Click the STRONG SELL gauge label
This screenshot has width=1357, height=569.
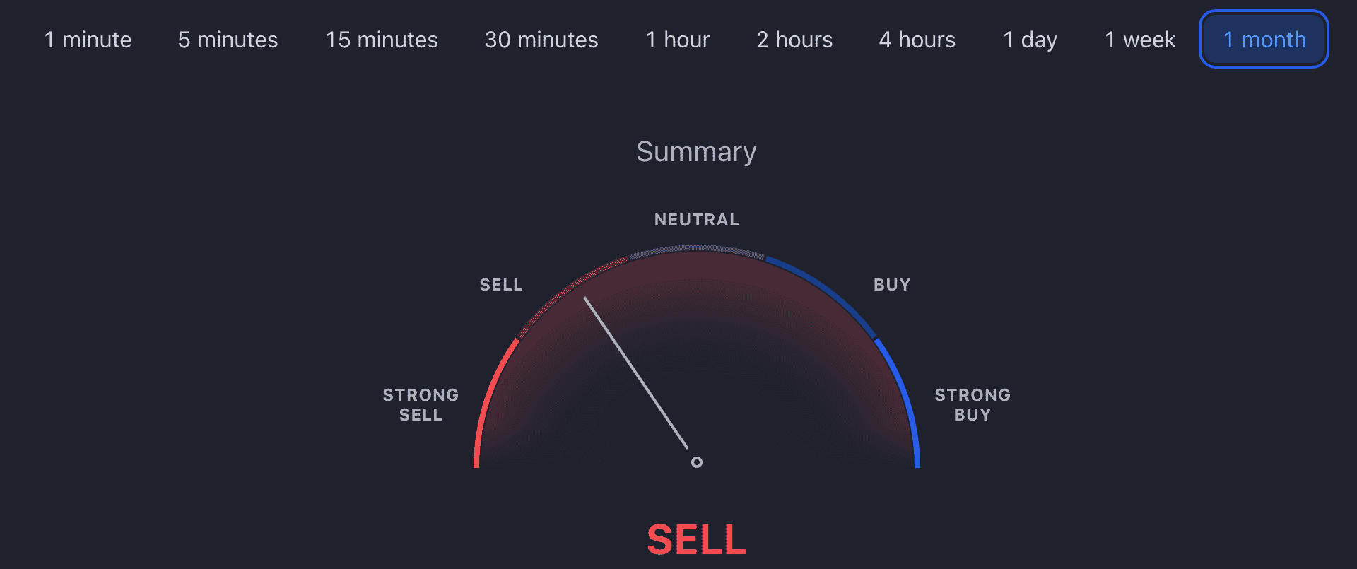tap(421, 405)
